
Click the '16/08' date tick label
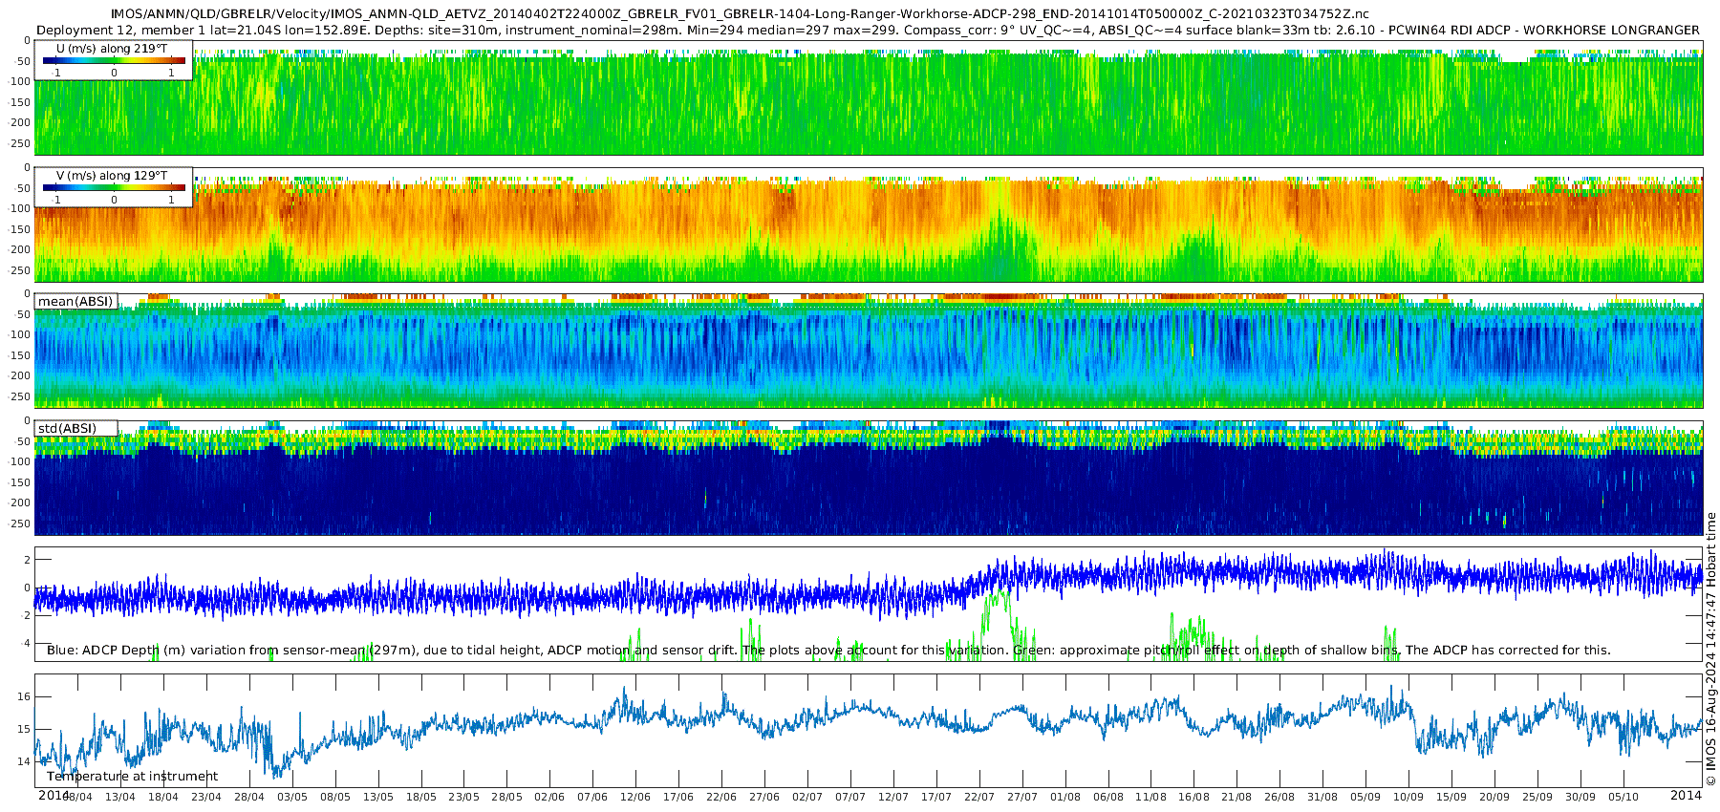(x=1193, y=797)
